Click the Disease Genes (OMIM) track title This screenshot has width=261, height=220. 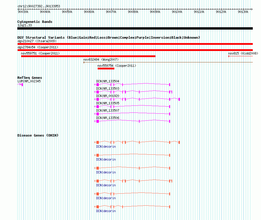(38, 135)
